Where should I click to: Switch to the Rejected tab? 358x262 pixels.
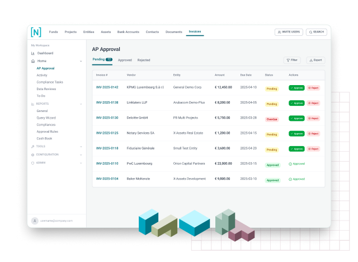pyautogui.click(x=144, y=60)
